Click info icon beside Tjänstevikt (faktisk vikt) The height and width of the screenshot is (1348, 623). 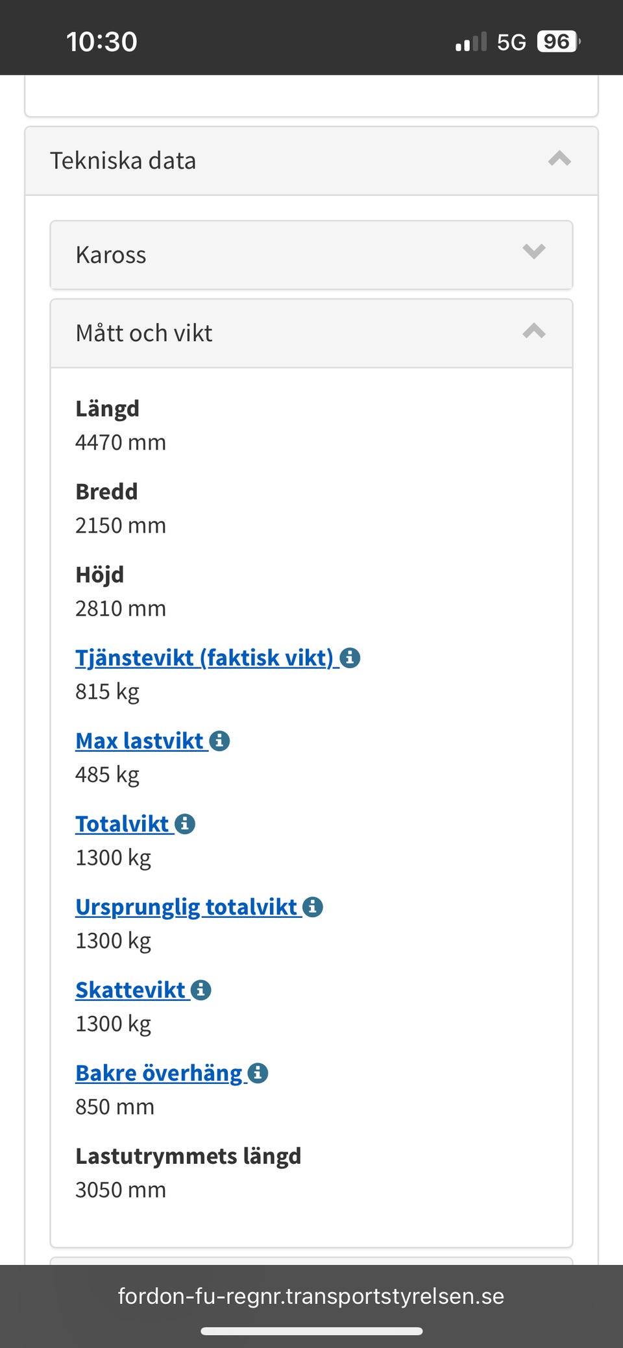point(350,658)
